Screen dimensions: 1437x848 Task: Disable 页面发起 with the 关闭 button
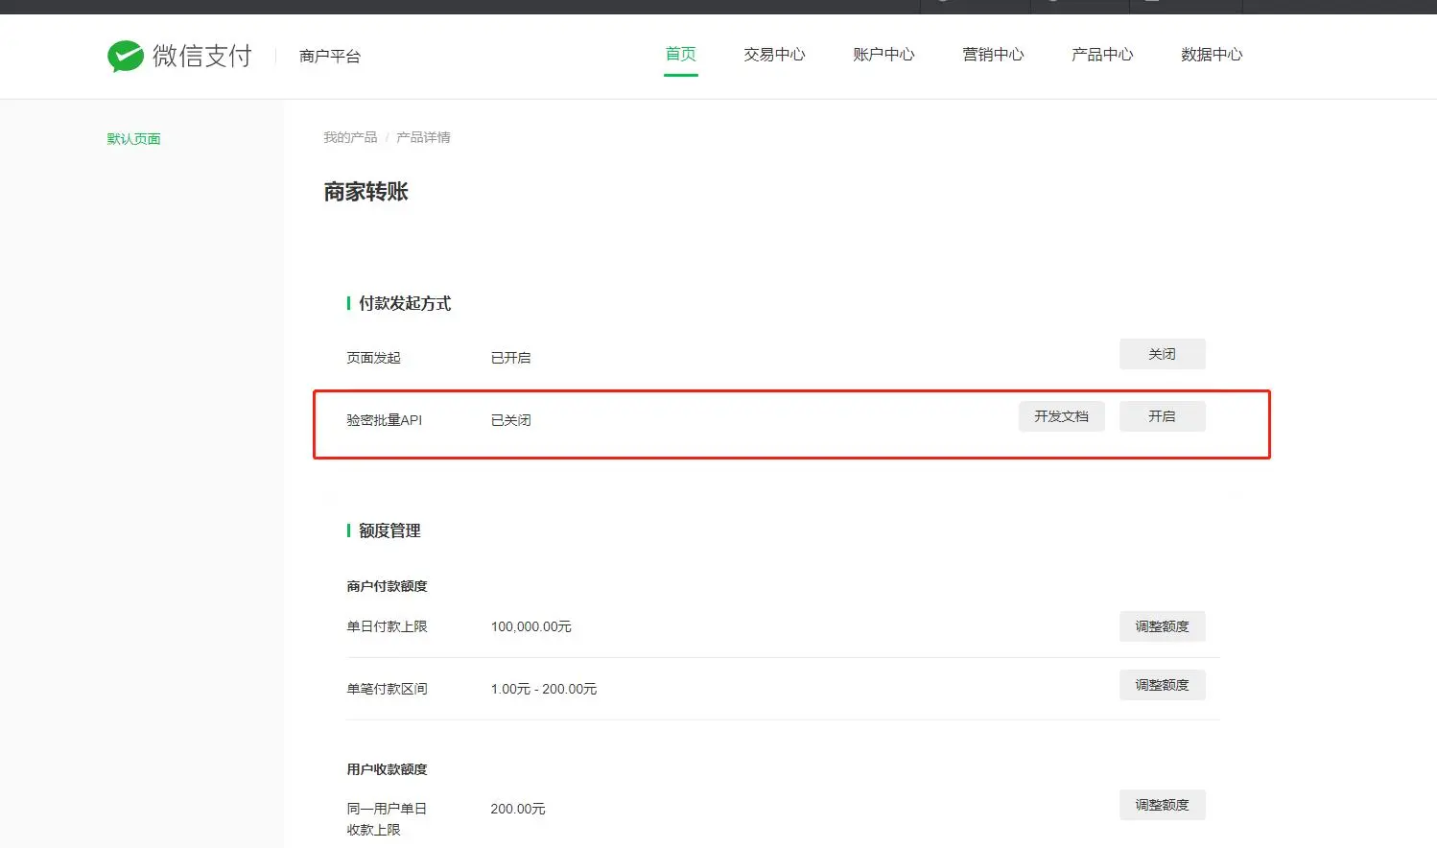click(x=1163, y=354)
